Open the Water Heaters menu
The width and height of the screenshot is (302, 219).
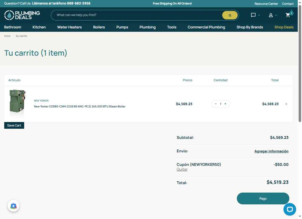pyautogui.click(x=69, y=27)
